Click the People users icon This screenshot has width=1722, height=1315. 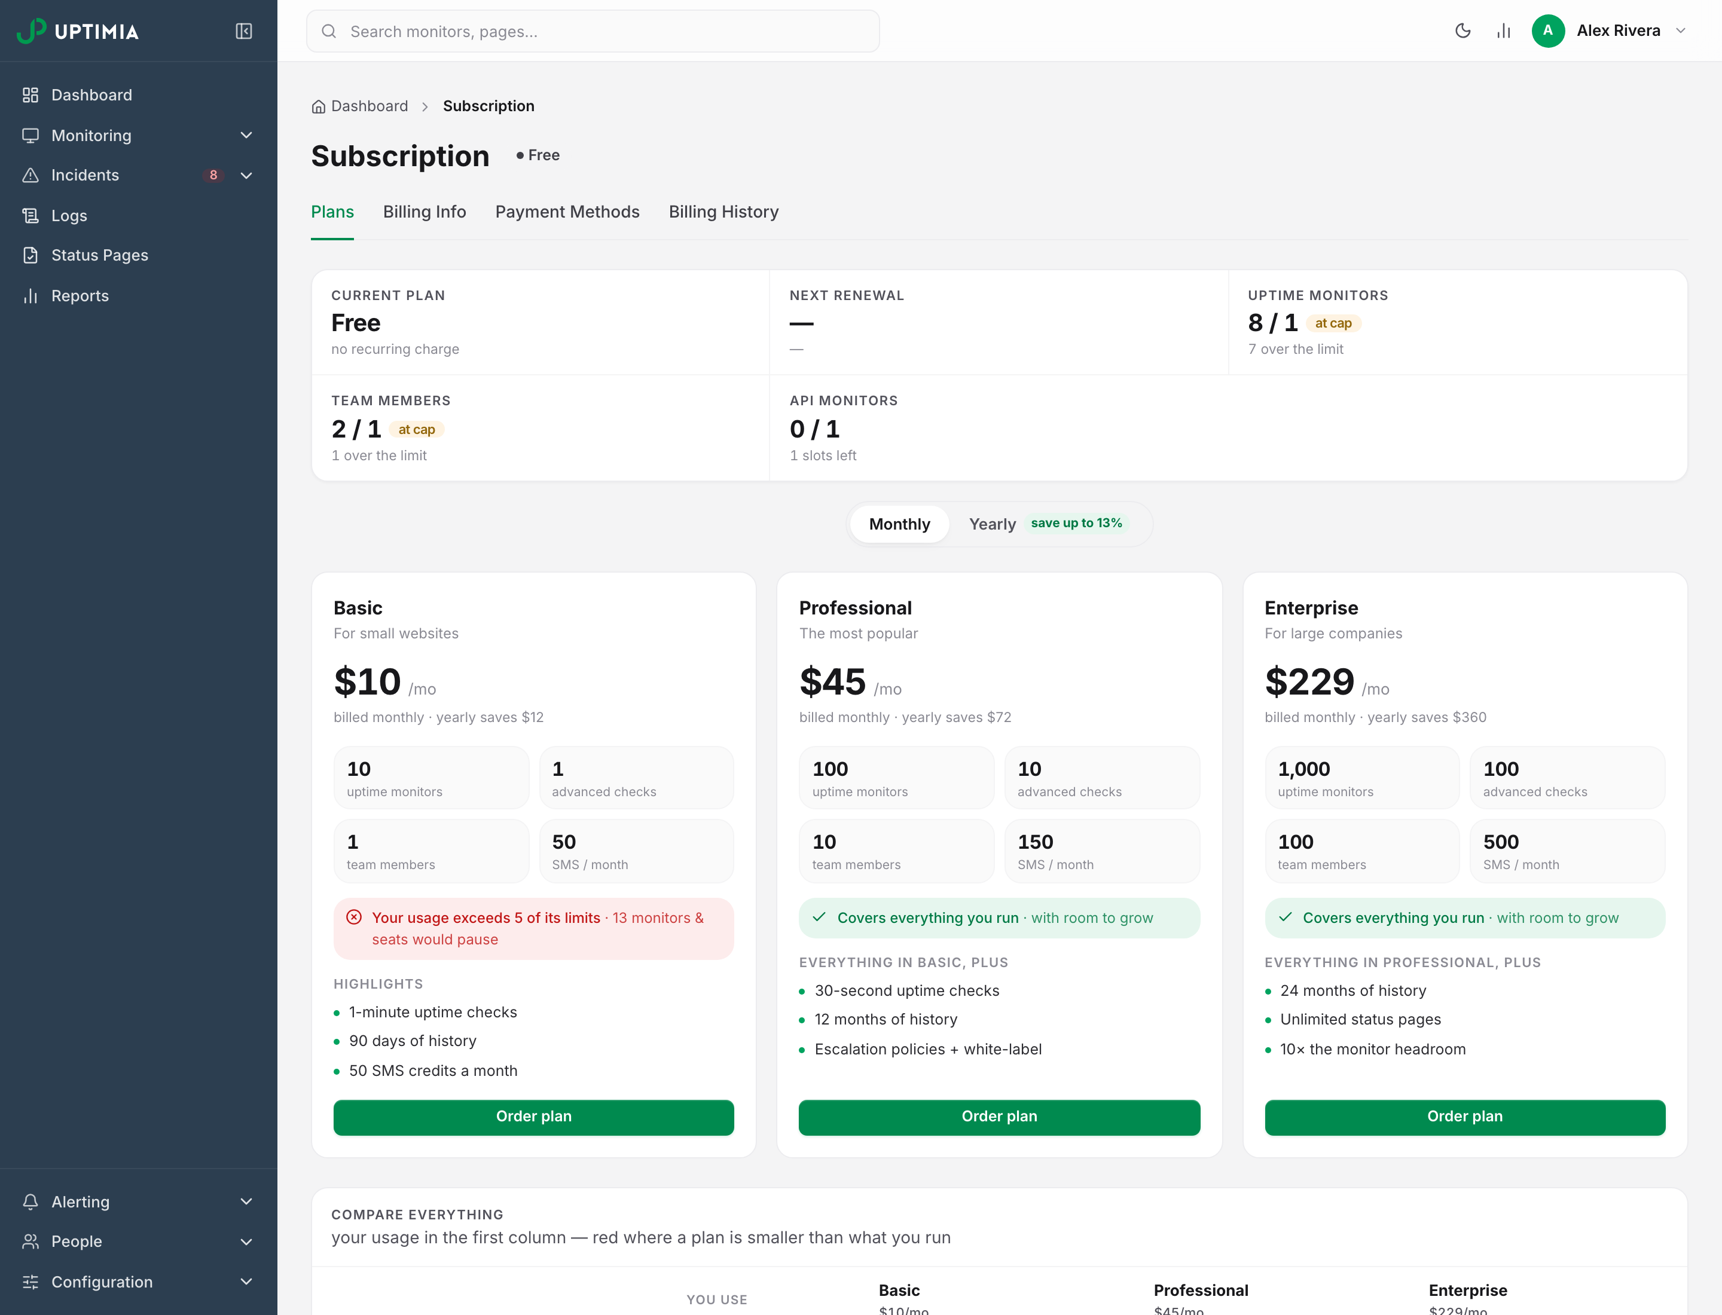(x=30, y=1241)
